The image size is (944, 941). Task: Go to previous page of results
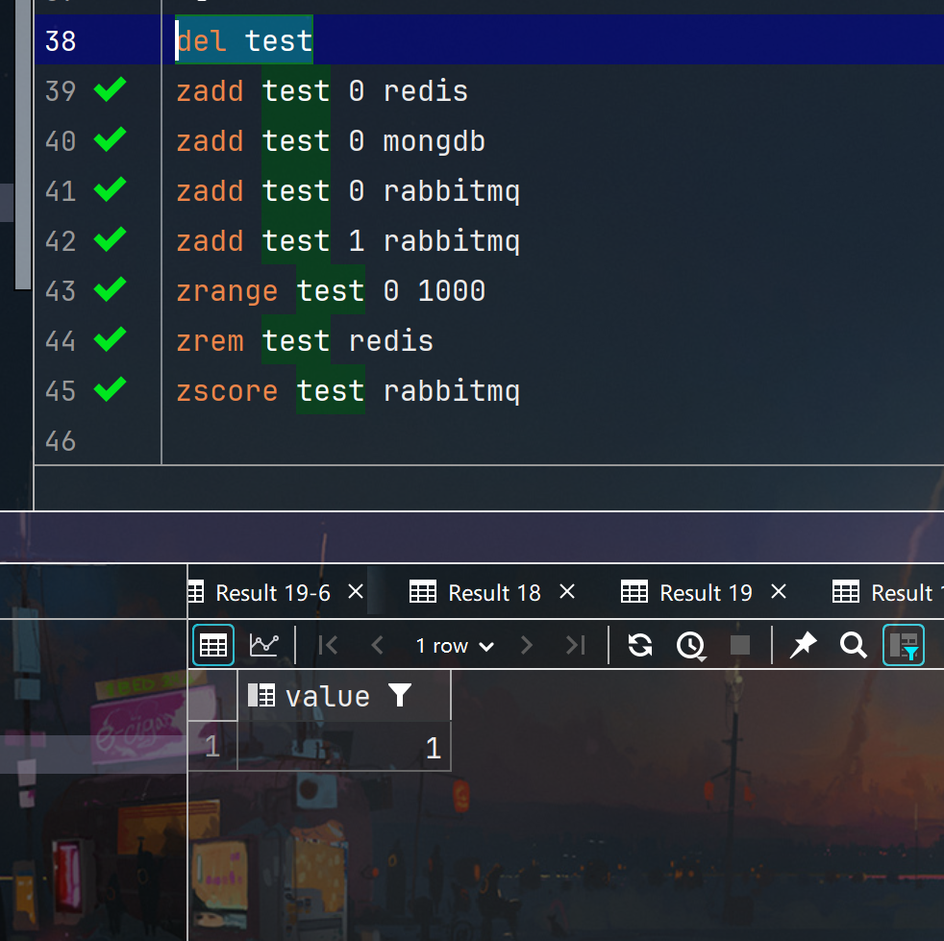coord(378,645)
